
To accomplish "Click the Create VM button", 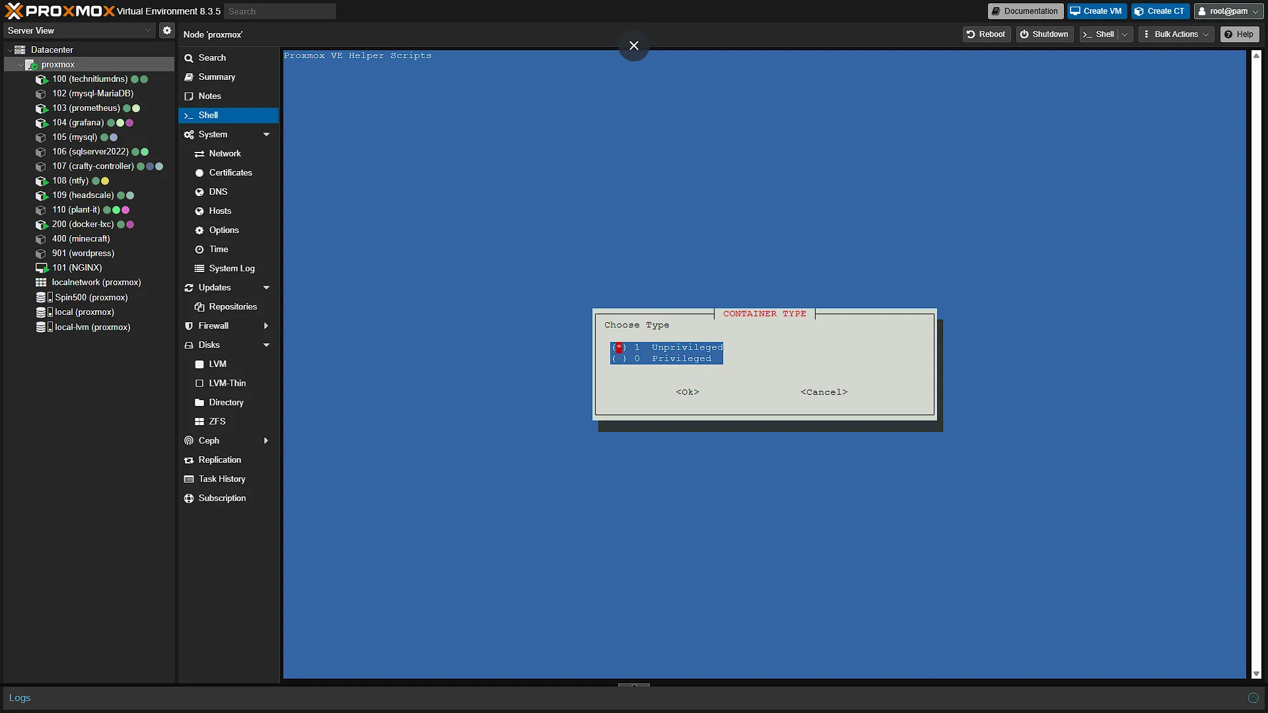I will click(x=1096, y=11).
